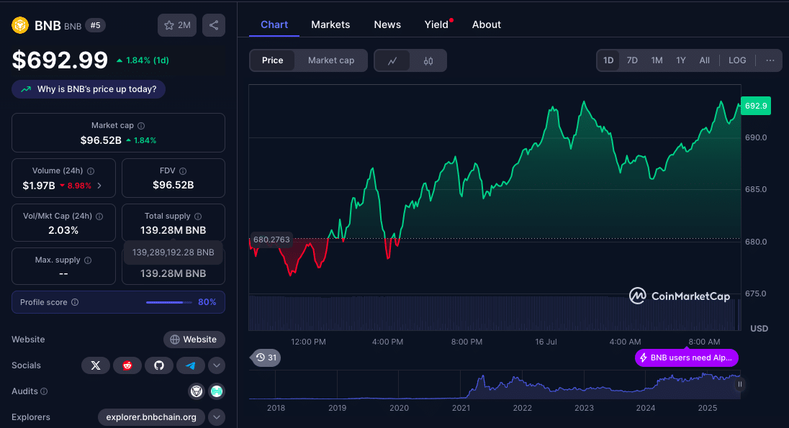Click the 139,289,192.28 BNB tooltip
Image resolution: width=789 pixels, height=428 pixels.
(x=173, y=252)
